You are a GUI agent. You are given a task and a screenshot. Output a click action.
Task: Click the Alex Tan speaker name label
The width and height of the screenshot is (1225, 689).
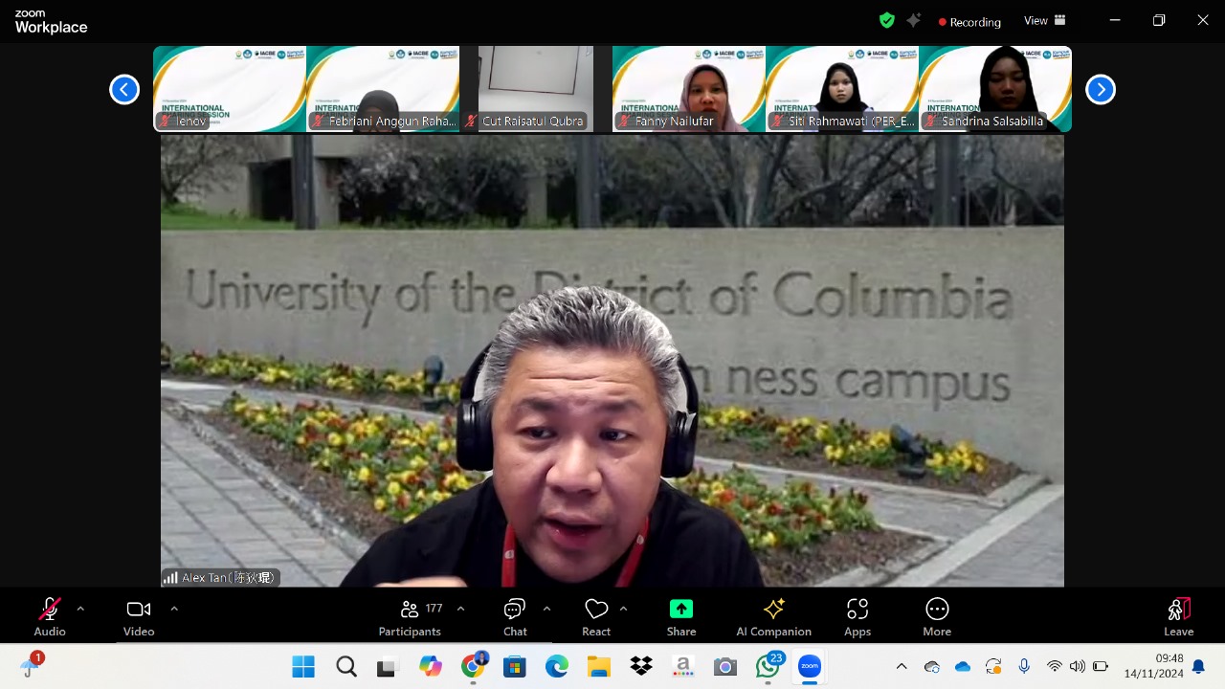coord(220,578)
